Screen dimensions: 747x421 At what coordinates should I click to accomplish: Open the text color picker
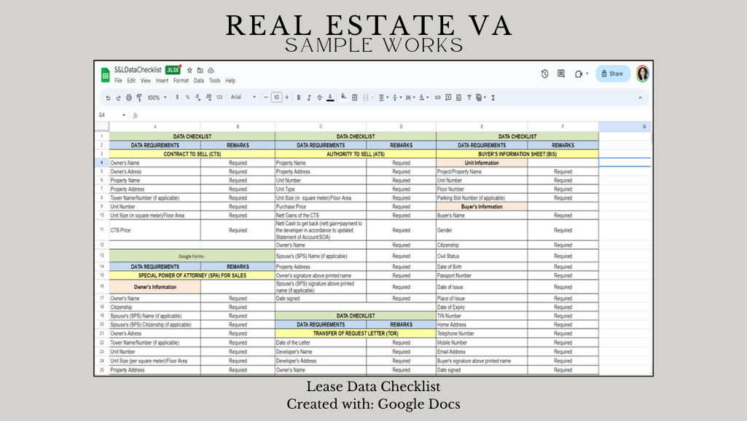(330, 98)
